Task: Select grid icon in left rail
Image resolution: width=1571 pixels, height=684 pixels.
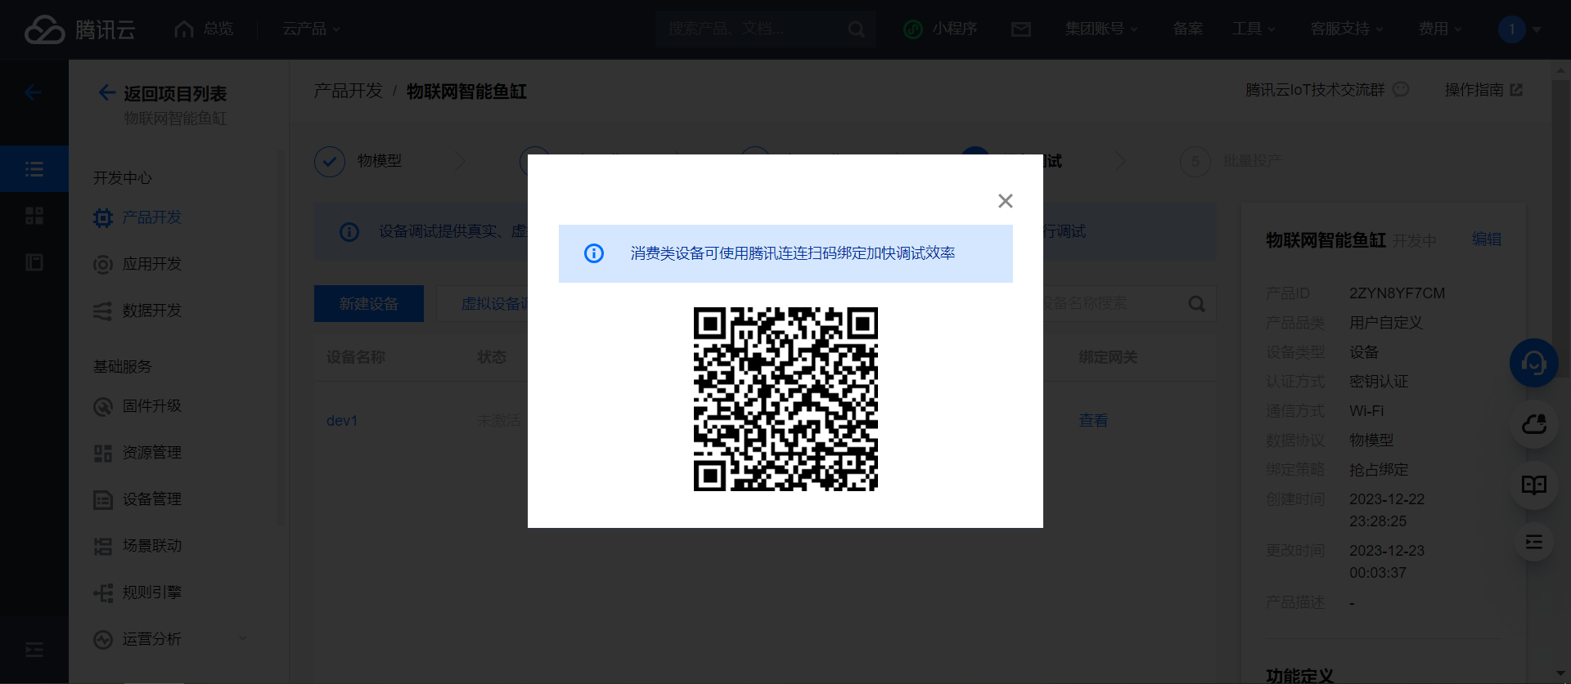Action: (34, 216)
